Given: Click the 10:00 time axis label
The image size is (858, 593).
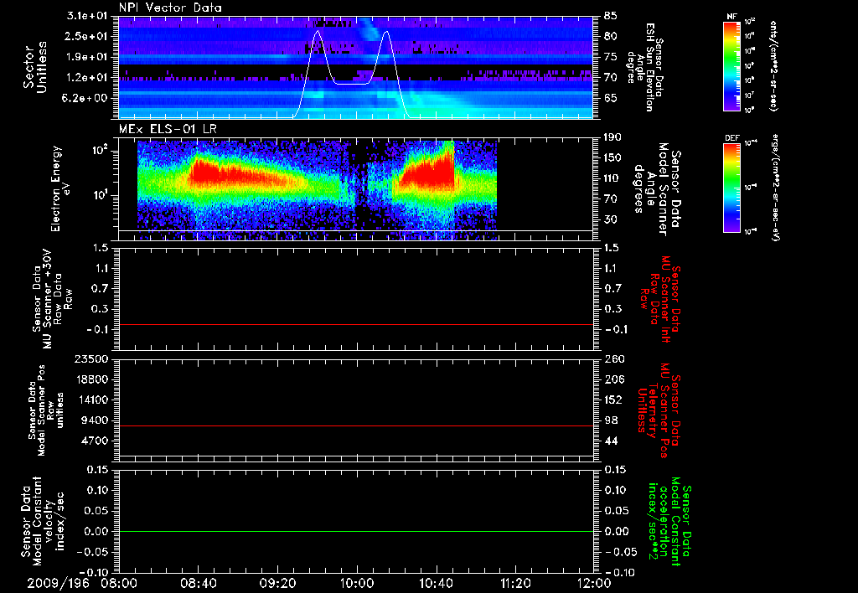Looking at the screenshot, I should [x=356, y=583].
